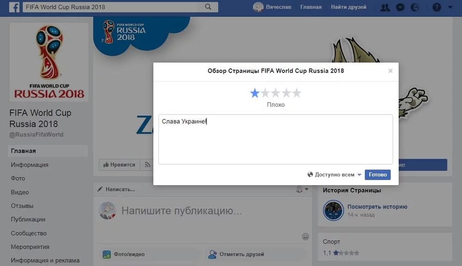Click the RSS follow icon button
Screen dimensions: 462x266
(x=148, y=165)
